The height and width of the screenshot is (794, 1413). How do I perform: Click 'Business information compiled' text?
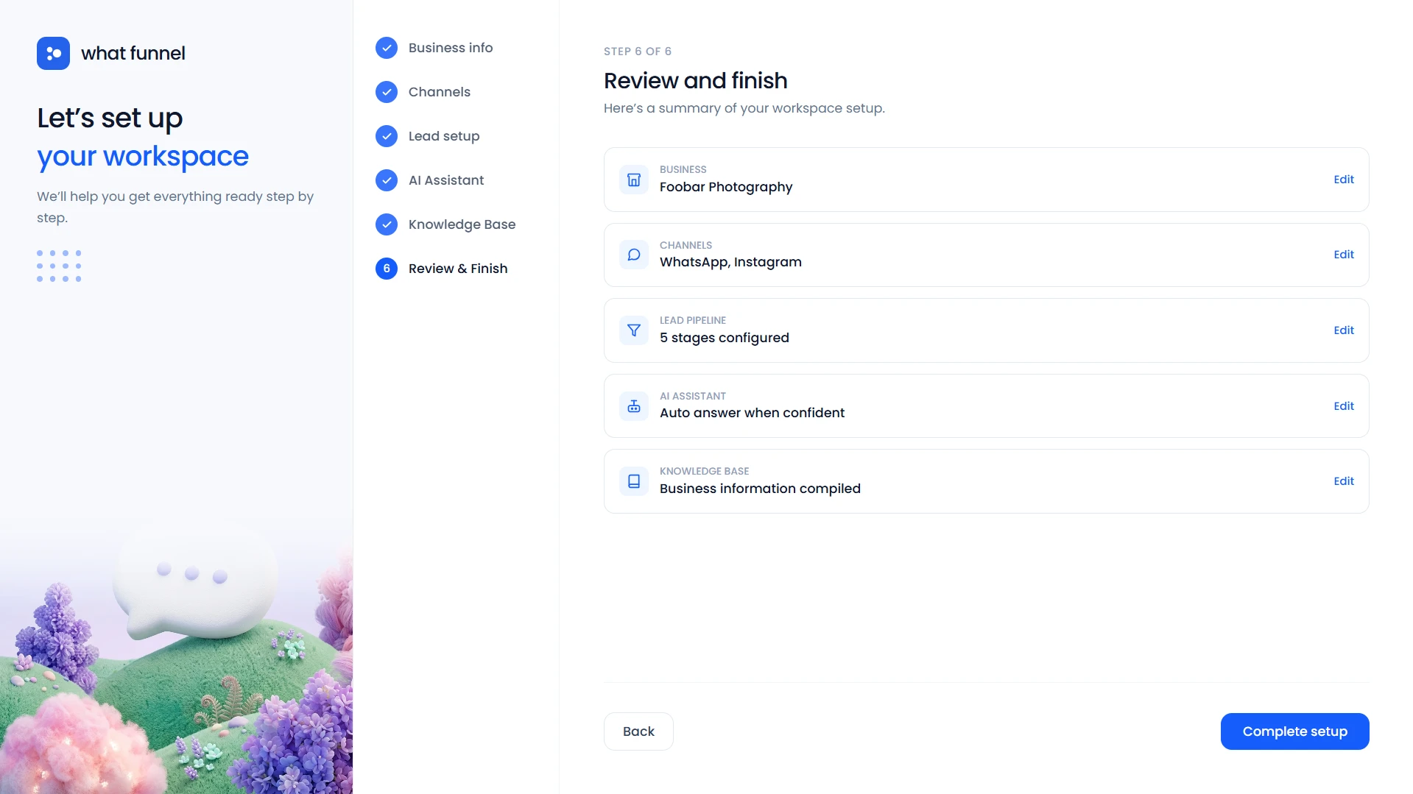pyautogui.click(x=760, y=489)
